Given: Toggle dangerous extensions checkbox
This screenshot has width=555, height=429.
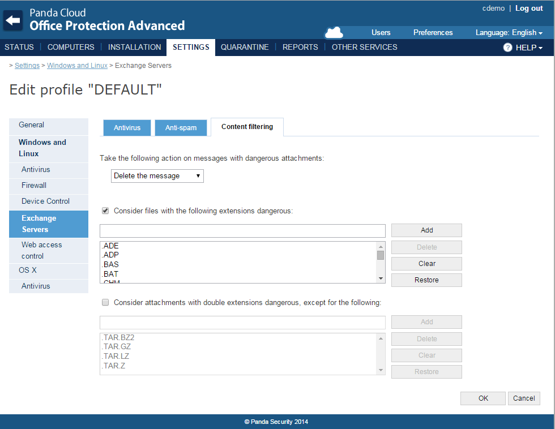Looking at the screenshot, I should click(x=105, y=211).
